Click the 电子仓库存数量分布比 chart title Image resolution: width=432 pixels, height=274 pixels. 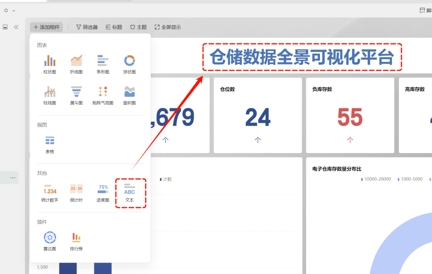pos(337,169)
